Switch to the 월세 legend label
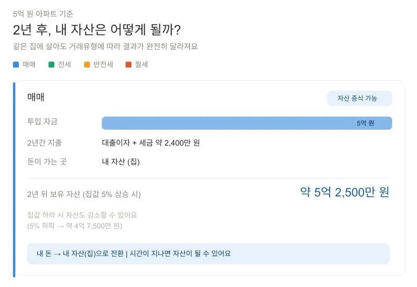Viewport: 417px width, 287px height. coord(141,65)
